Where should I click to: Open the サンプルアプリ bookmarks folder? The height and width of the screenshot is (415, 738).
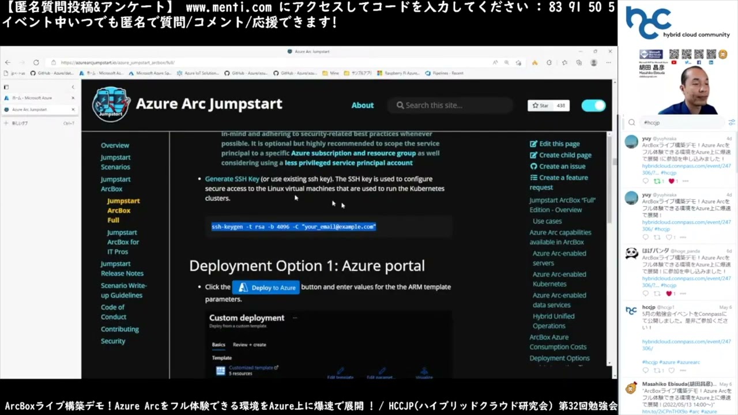[357, 73]
